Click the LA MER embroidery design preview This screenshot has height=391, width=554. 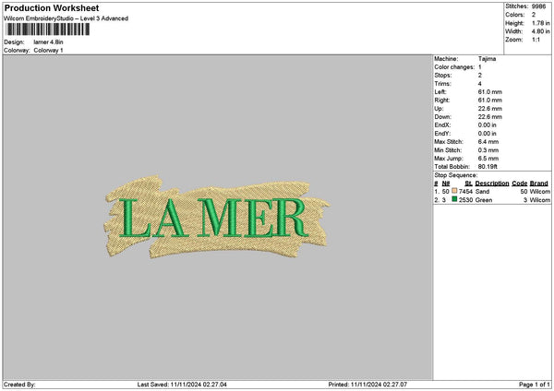[217, 217]
